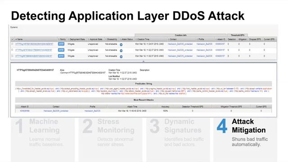Sort by the Family column header
288x162 pixels.
point(62,39)
